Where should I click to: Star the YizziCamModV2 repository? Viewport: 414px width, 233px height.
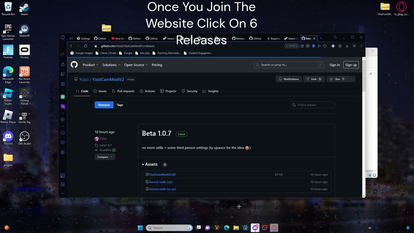337,79
